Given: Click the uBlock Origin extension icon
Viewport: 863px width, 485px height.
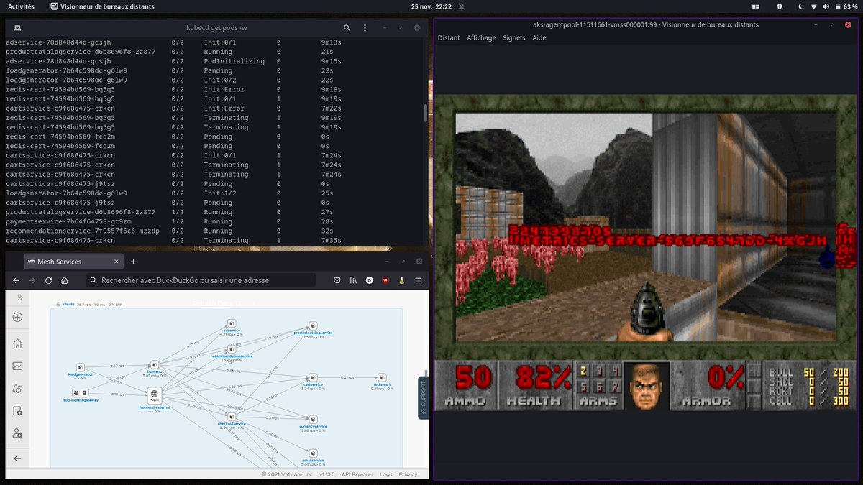Looking at the screenshot, I should pyautogui.click(x=385, y=280).
